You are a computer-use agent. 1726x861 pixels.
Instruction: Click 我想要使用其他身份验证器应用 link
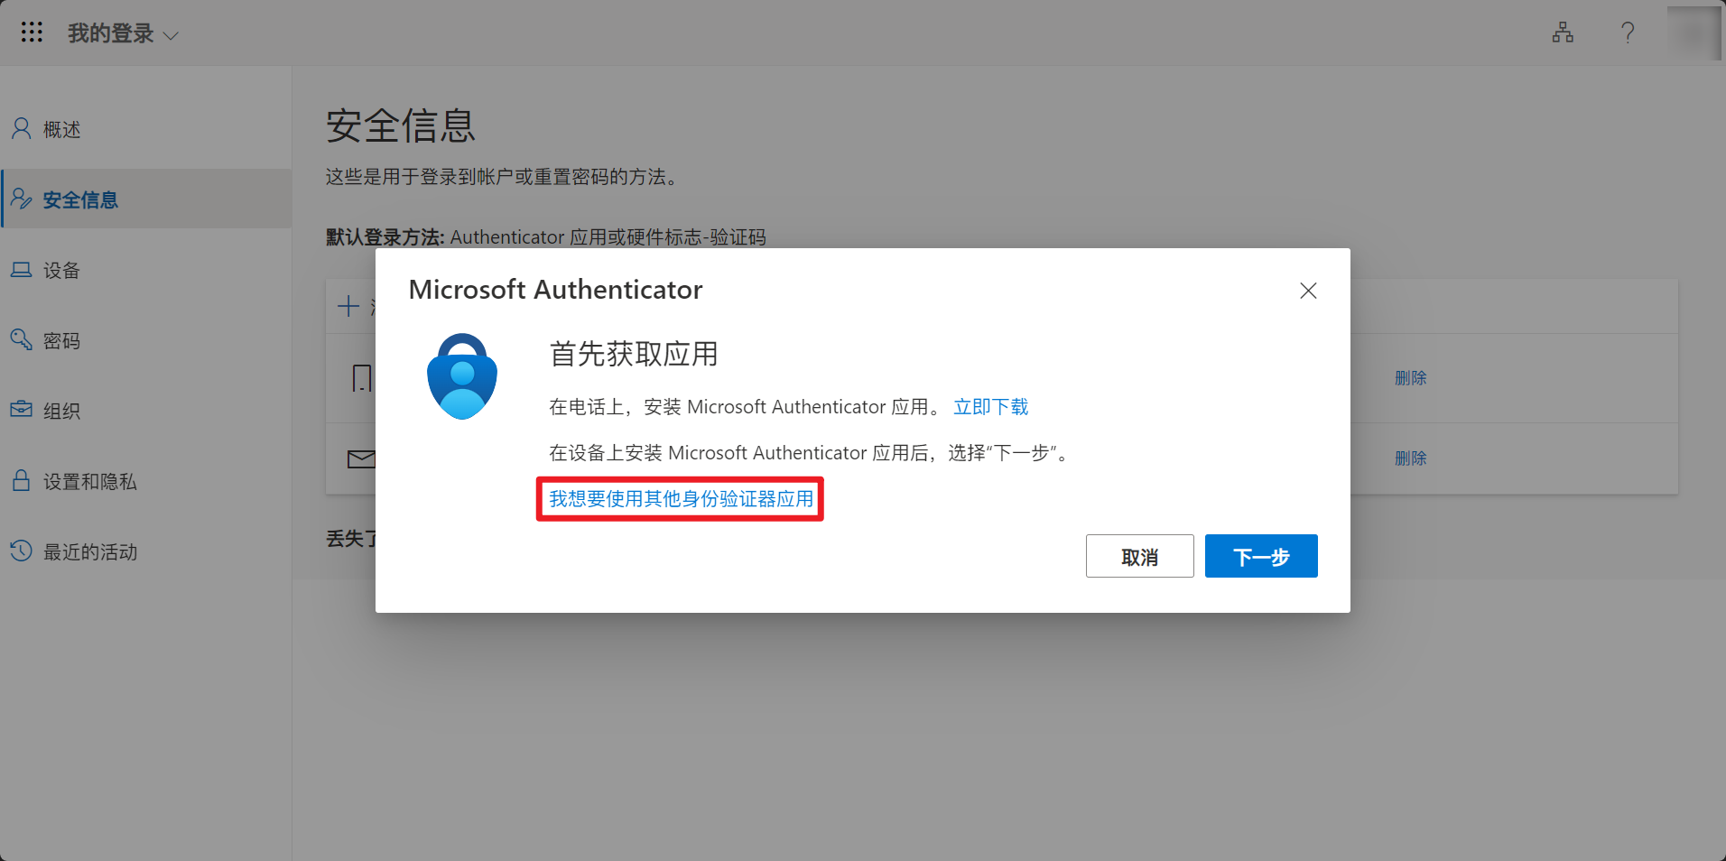point(679,498)
